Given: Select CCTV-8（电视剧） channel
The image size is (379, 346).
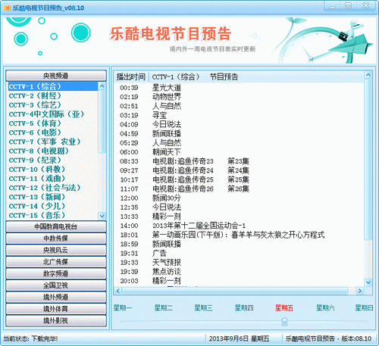Looking at the screenshot, I should [52, 151].
